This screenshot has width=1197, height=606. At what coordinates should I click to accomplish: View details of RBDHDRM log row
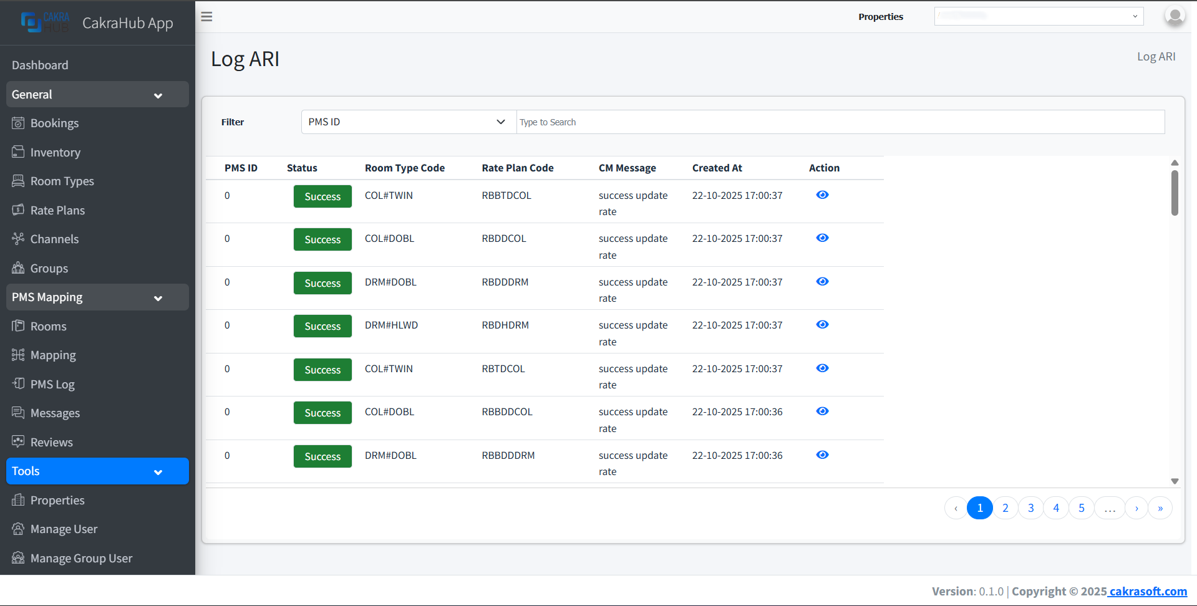point(822,325)
